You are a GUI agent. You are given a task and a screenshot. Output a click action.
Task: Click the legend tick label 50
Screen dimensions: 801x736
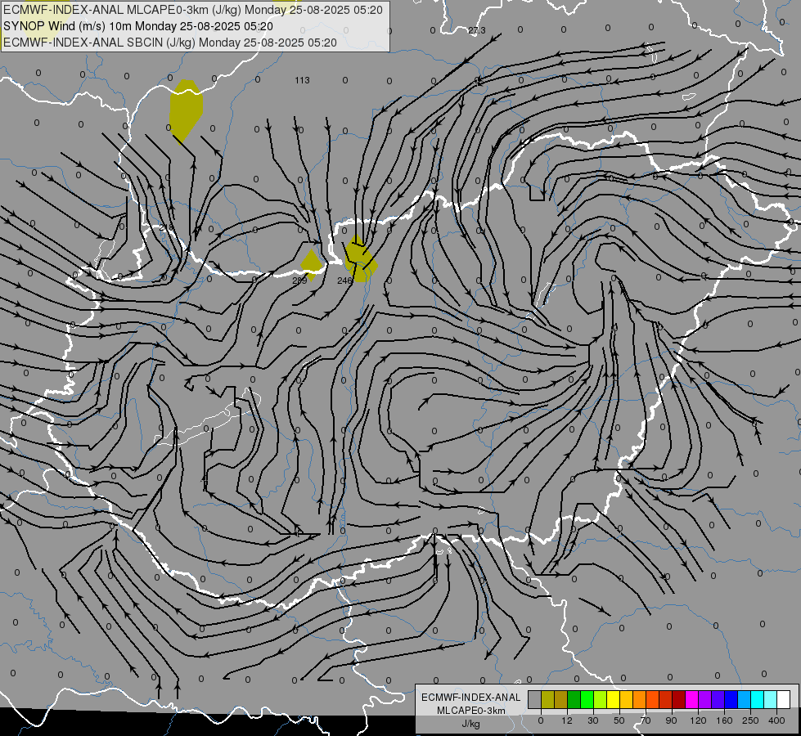pos(619,720)
